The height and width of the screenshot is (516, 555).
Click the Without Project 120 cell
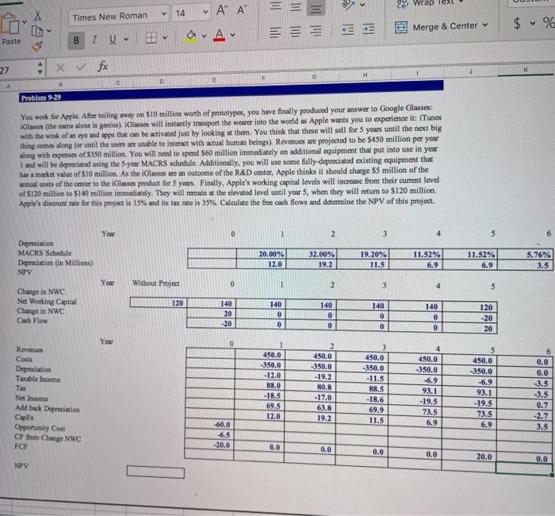158,302
